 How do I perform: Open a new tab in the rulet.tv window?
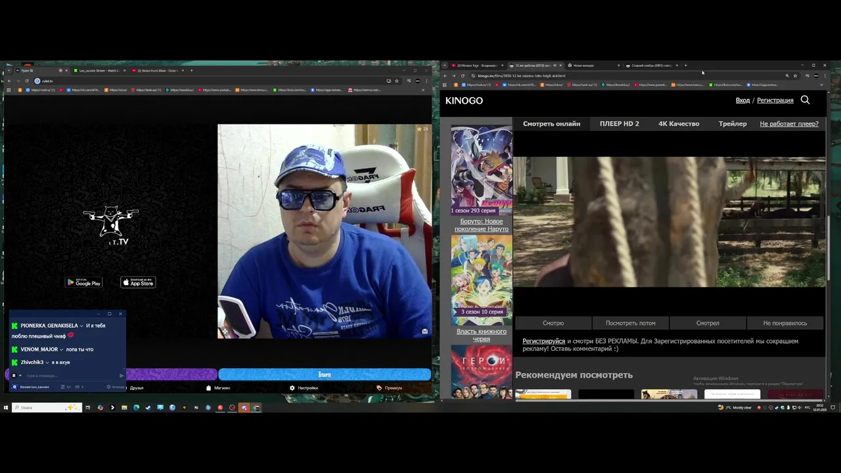click(191, 70)
